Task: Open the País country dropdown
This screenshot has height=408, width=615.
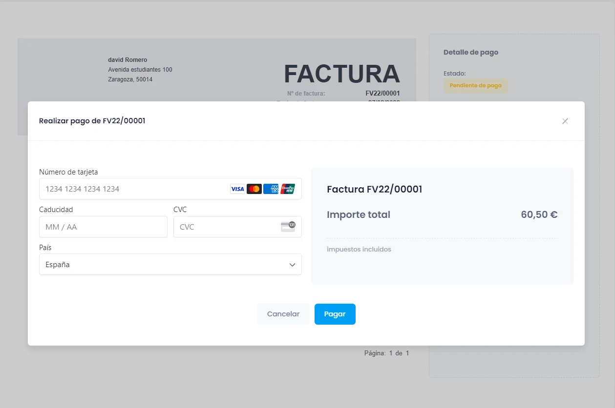Action: [170, 265]
